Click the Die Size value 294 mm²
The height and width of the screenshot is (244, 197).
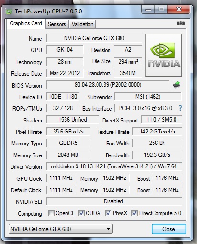[x=128, y=62]
